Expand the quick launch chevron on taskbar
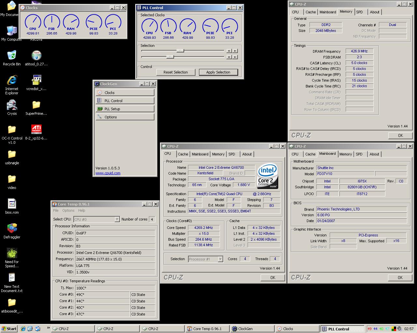This screenshot has height=333, width=417. pyautogui.click(x=49, y=328)
